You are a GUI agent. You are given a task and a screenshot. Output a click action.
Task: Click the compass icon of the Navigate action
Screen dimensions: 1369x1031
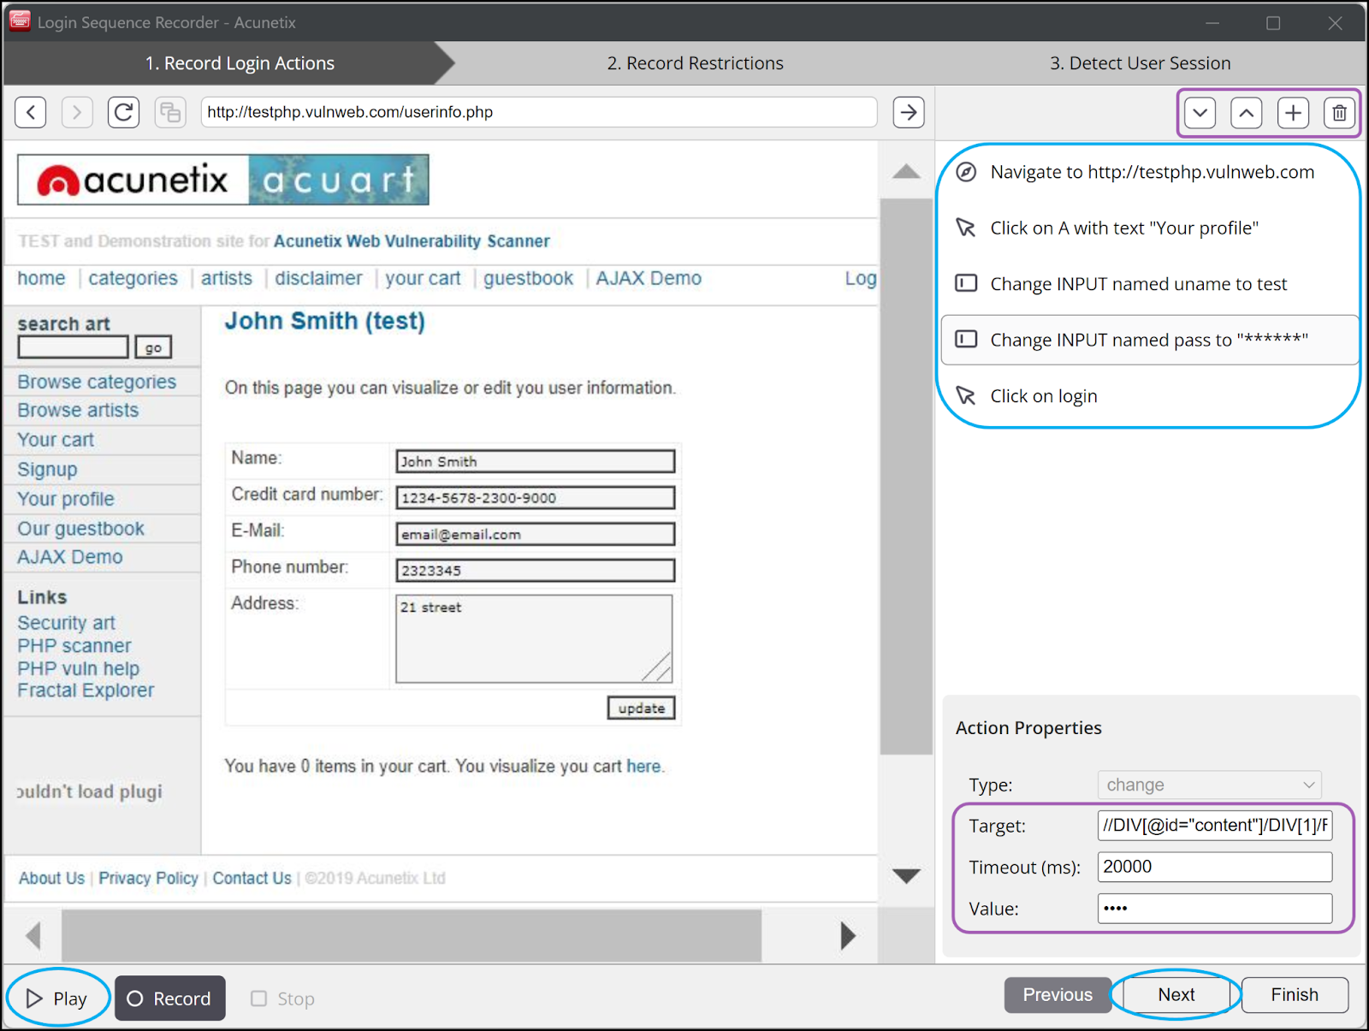click(966, 172)
